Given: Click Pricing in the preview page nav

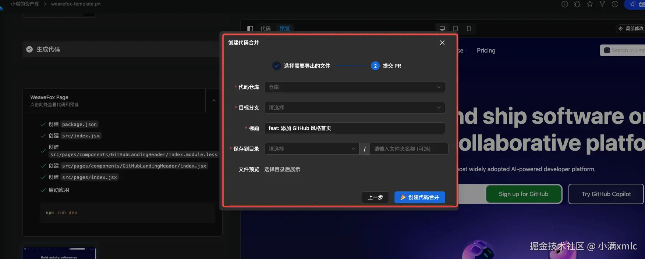Looking at the screenshot, I should click(486, 50).
